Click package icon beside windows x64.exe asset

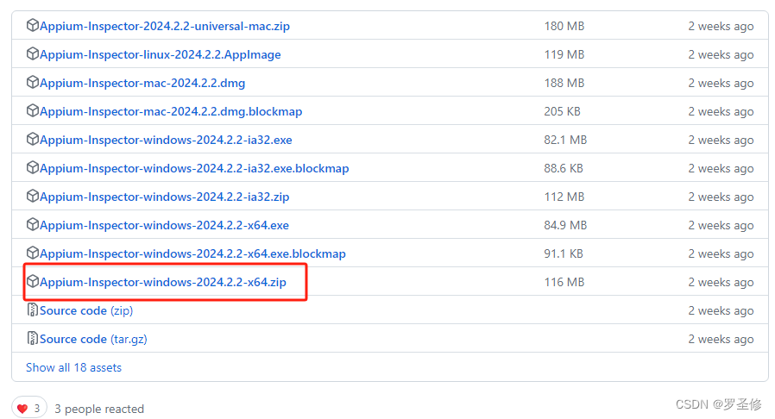[33, 224]
